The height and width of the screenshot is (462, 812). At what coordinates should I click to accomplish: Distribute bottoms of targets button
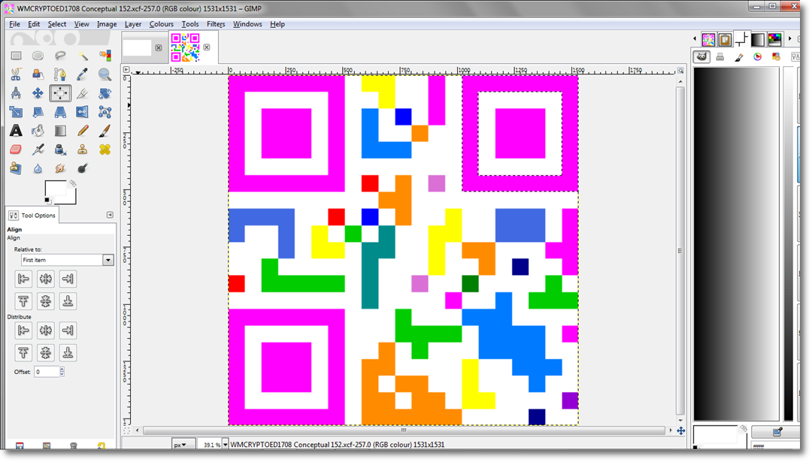pyautogui.click(x=68, y=352)
